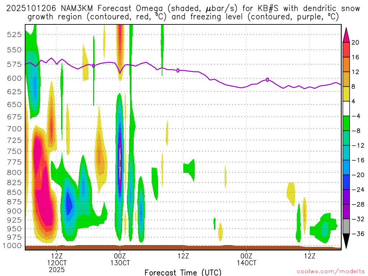Click the 12OCT date label

(x=57, y=263)
